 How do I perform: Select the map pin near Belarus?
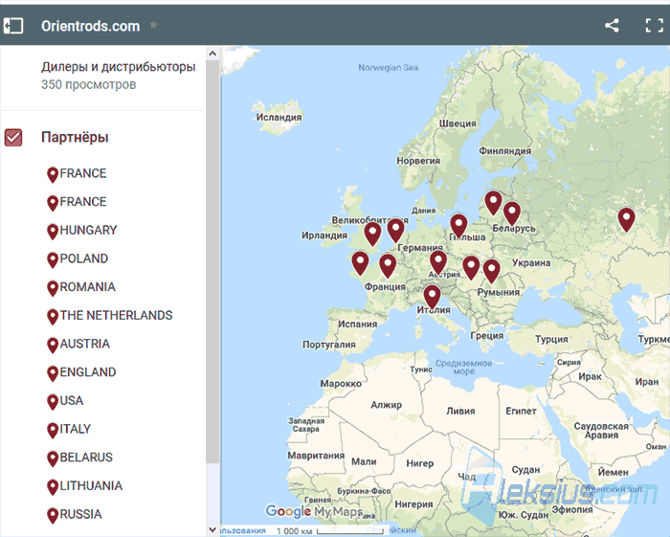512,213
